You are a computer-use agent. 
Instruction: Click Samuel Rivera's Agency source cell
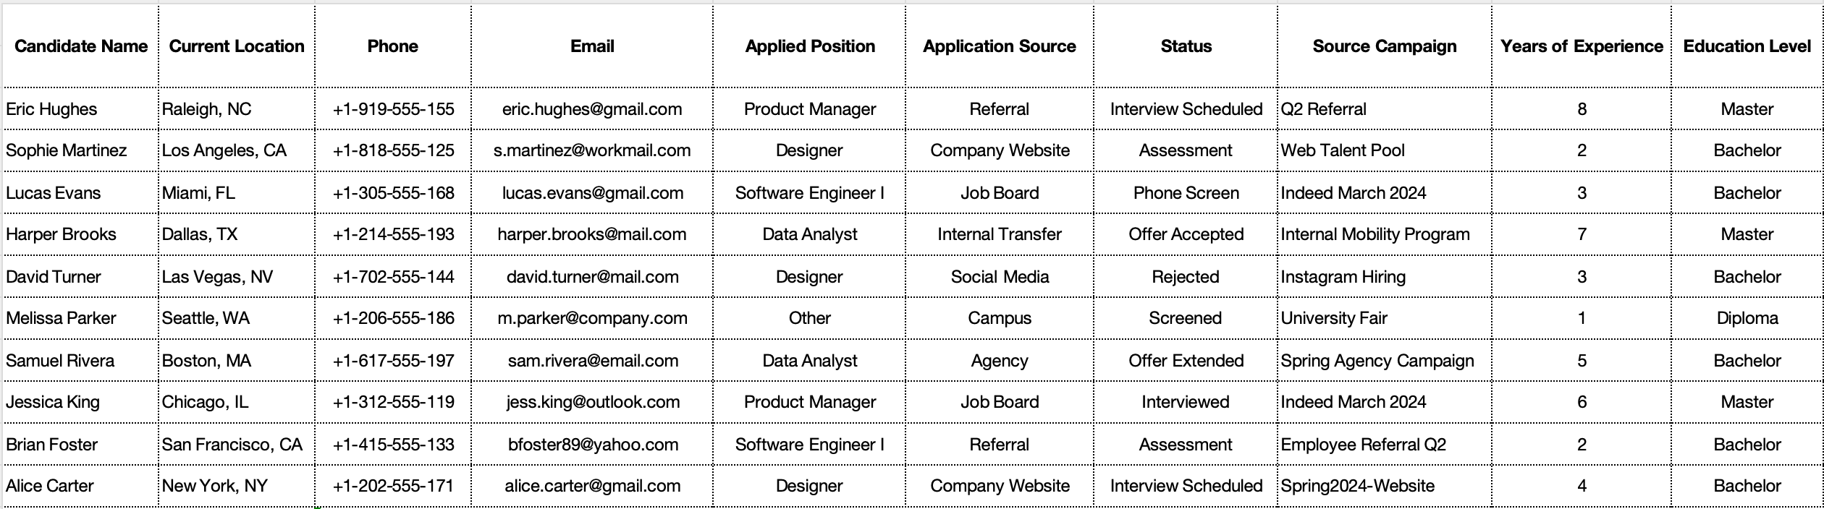click(1000, 361)
